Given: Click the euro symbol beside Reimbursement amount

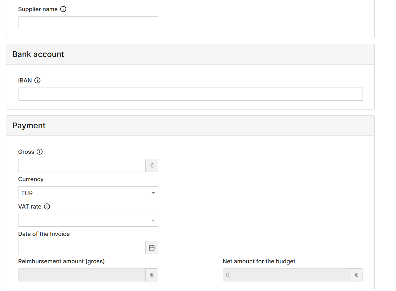Looking at the screenshot, I should 152,275.
